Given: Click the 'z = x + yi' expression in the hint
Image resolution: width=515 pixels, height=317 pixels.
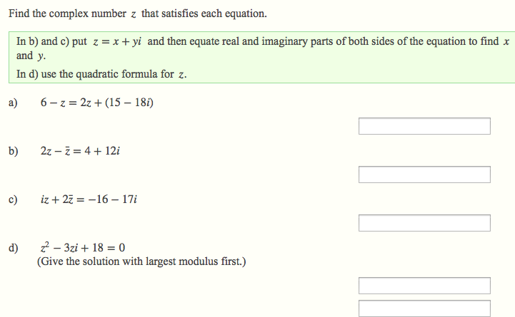Looking at the screenshot, I should 117,42.
